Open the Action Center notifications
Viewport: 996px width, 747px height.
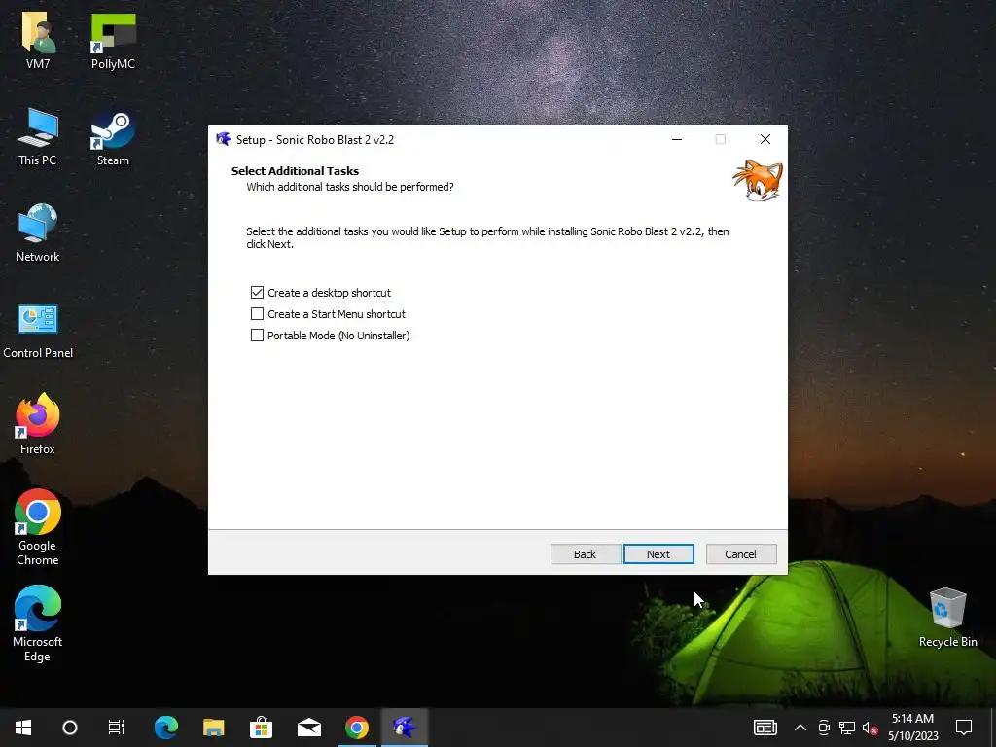click(x=964, y=728)
